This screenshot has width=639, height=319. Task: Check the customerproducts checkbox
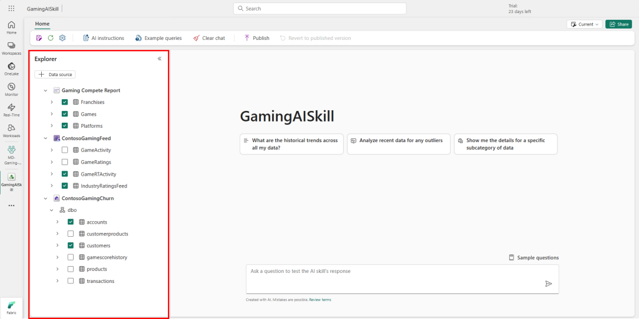71,234
